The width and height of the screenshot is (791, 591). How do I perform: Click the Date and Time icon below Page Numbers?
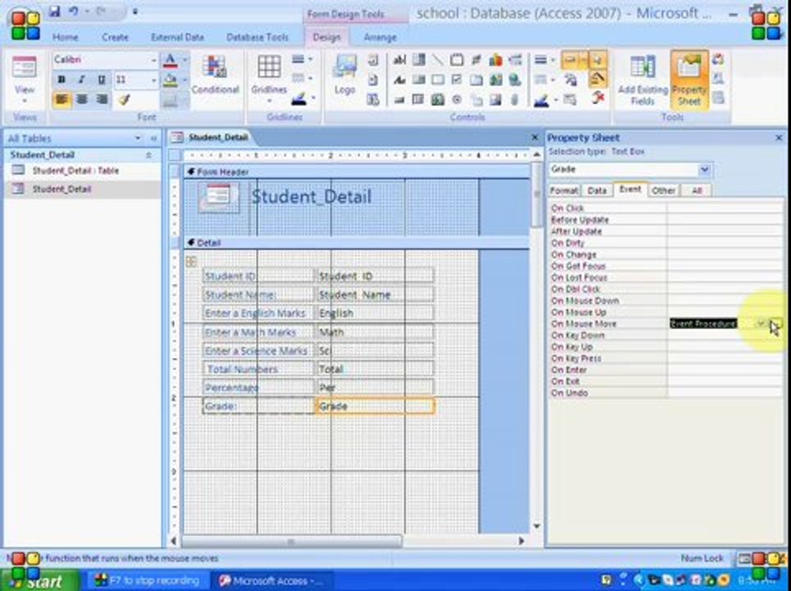pyautogui.click(x=373, y=99)
